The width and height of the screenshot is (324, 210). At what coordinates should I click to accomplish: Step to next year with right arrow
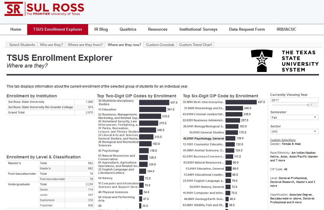coord(316,105)
